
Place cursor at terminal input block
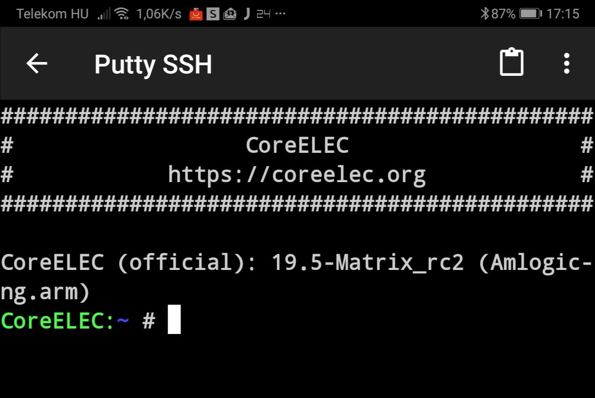point(174,320)
